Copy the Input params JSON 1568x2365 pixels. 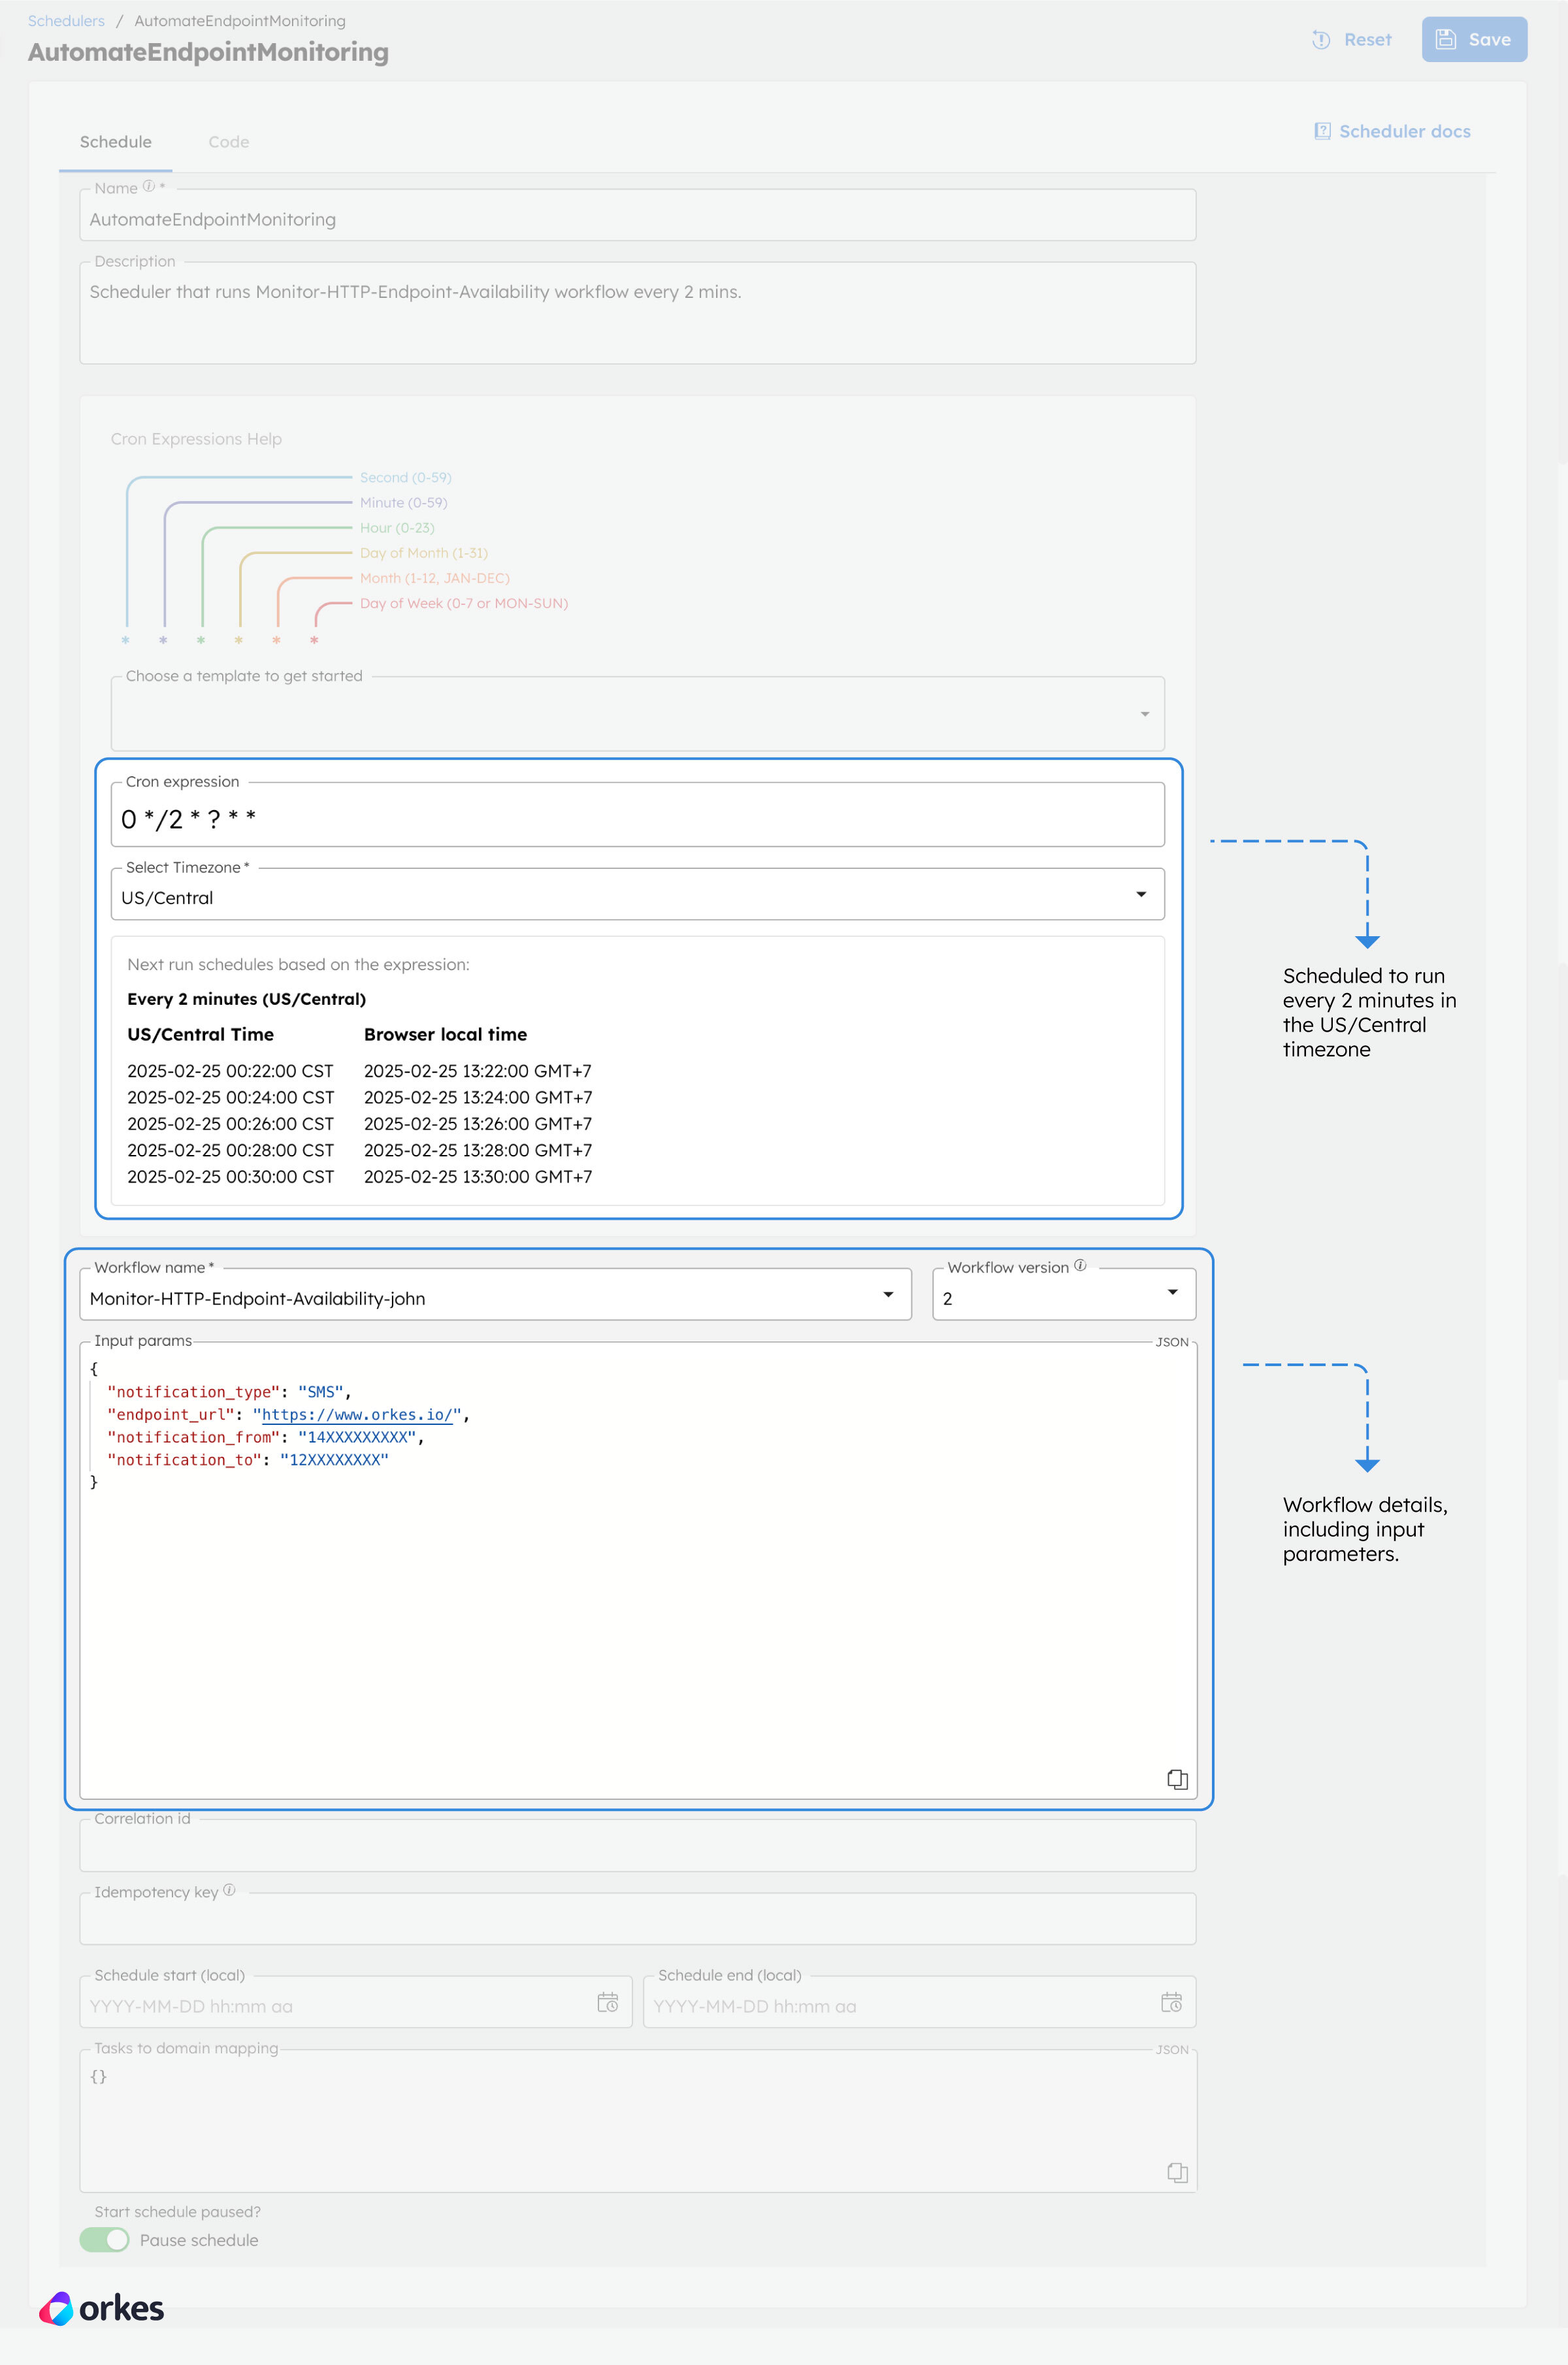tap(1177, 1779)
